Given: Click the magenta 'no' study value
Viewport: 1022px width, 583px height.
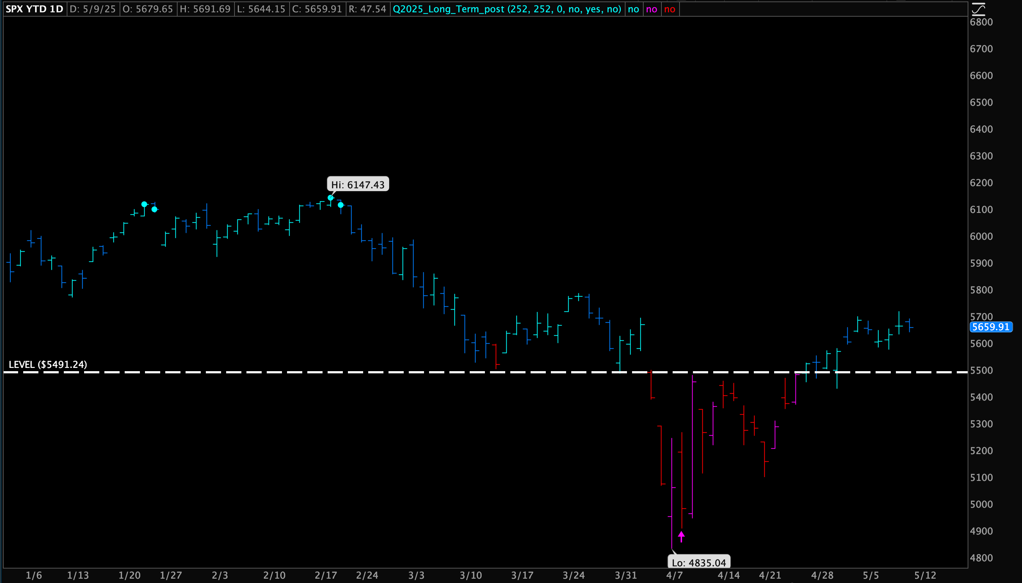Looking at the screenshot, I should tap(651, 9).
